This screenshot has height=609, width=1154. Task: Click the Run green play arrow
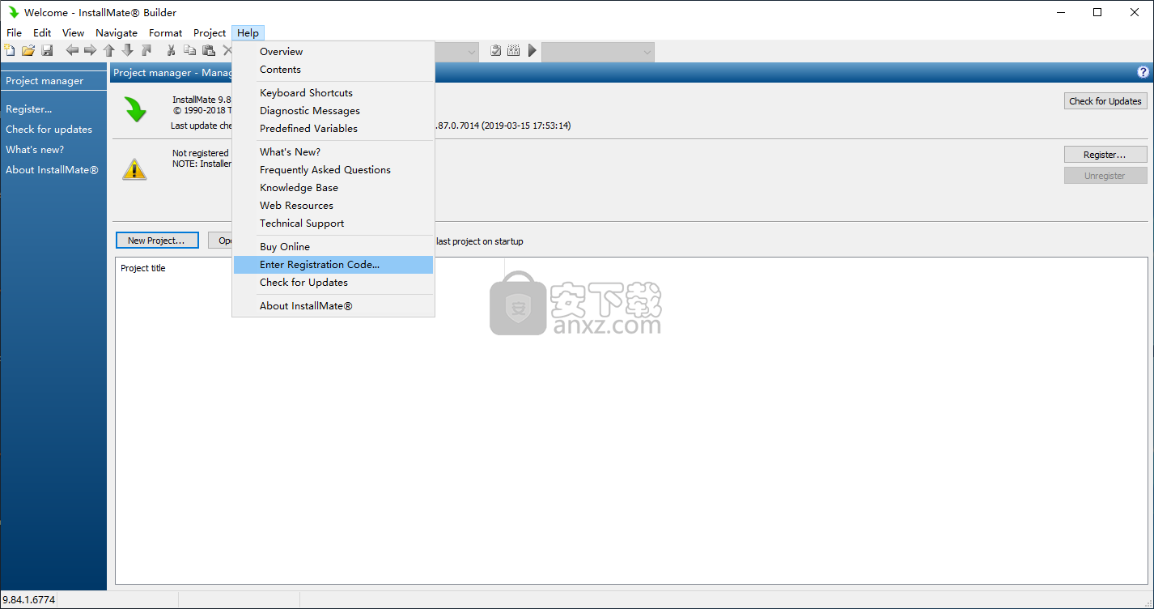[x=532, y=51]
